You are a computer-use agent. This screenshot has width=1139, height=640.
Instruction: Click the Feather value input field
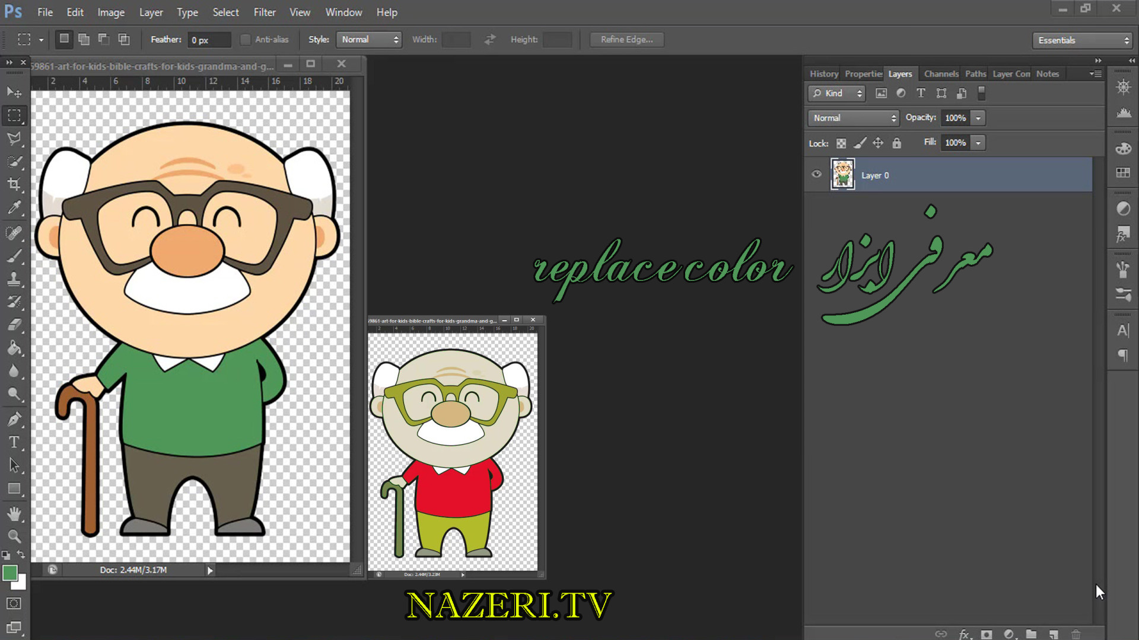click(209, 40)
